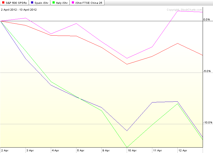The width and height of the screenshot is (213, 153).
Task: Click the 3 Apr date label
Action: (x=30, y=151)
